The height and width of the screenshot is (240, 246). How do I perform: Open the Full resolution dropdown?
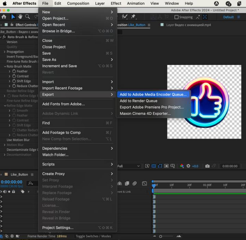129,166
